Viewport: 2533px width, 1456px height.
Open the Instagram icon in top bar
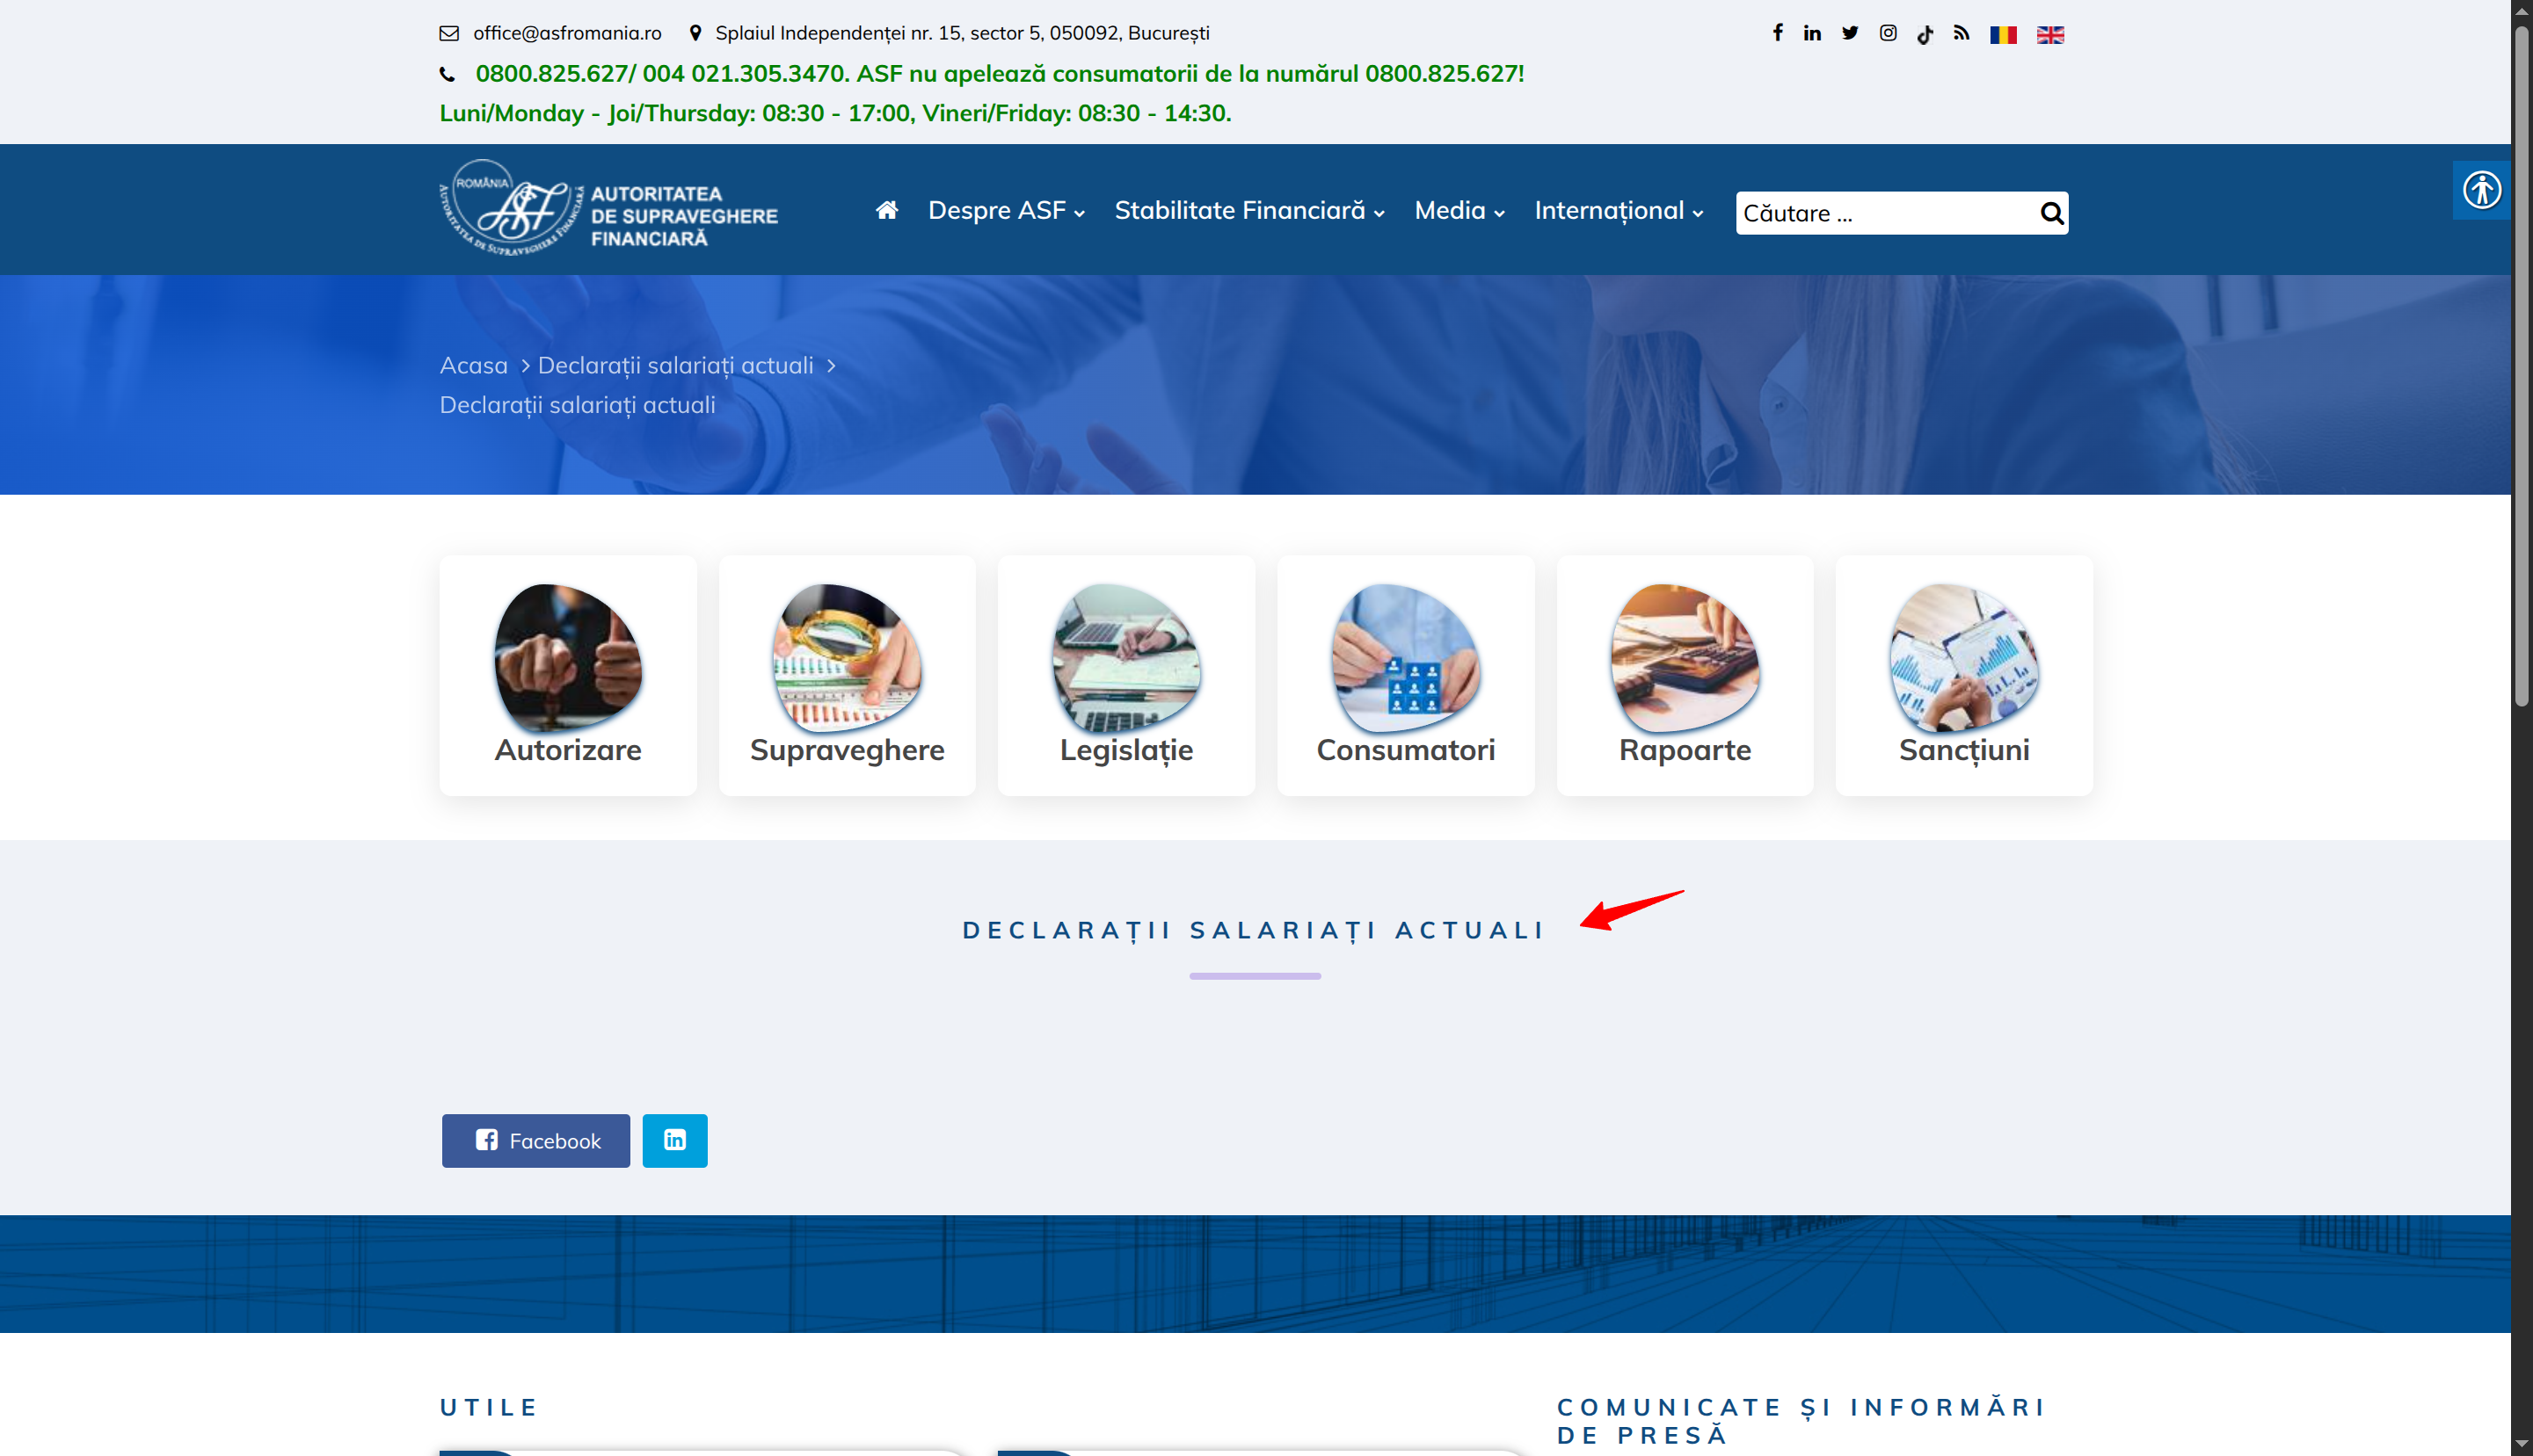(x=1888, y=33)
